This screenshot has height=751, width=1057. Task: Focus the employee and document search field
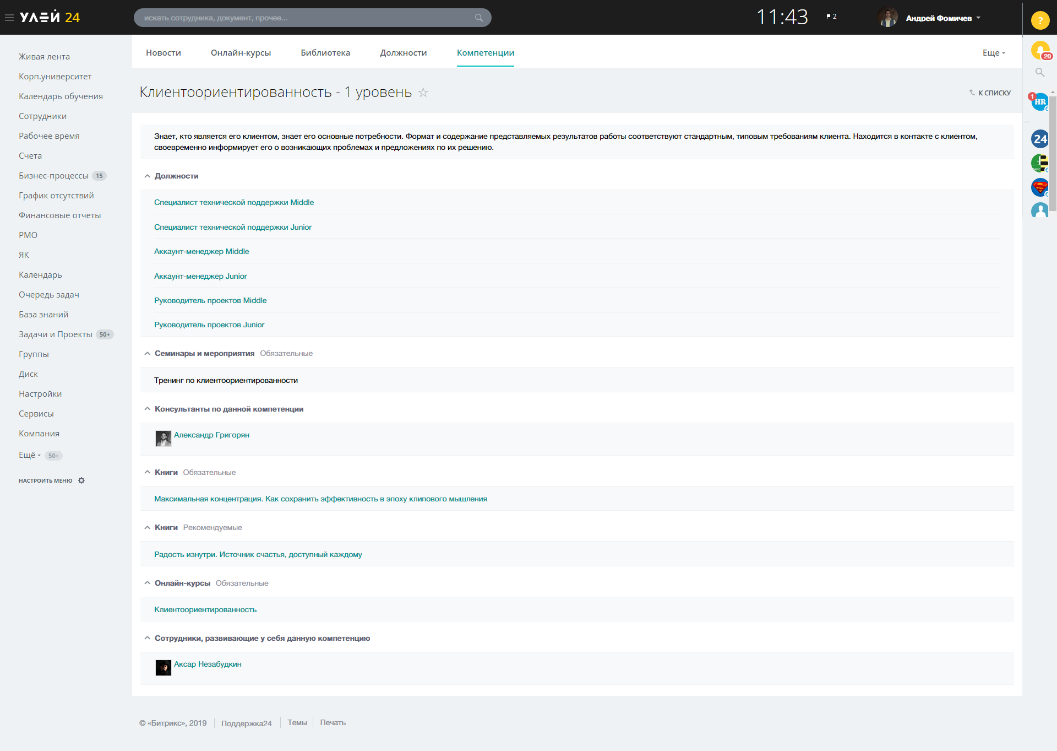tap(313, 18)
